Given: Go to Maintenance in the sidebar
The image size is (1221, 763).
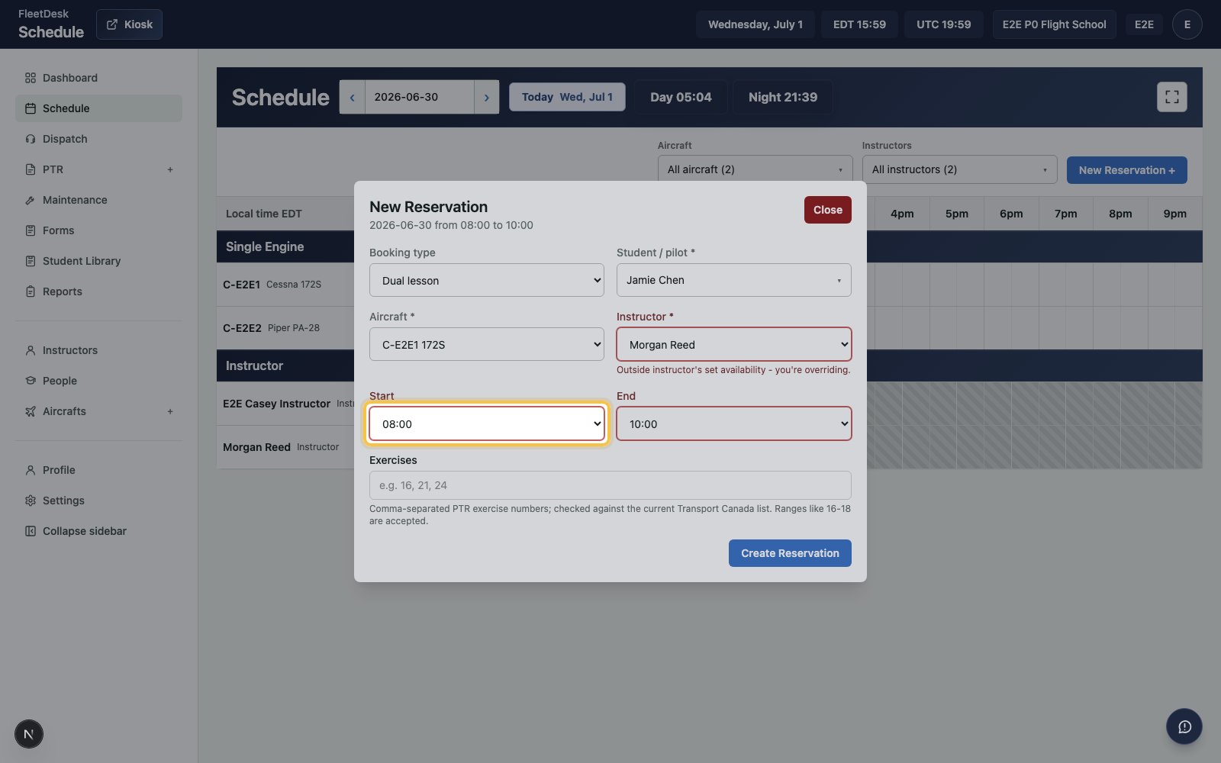Looking at the screenshot, I should [98, 200].
